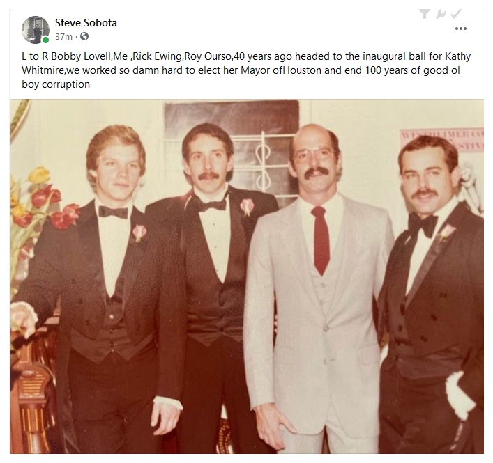Open the Steve Sobota profile name link
The image size is (493, 463).
[x=86, y=23]
